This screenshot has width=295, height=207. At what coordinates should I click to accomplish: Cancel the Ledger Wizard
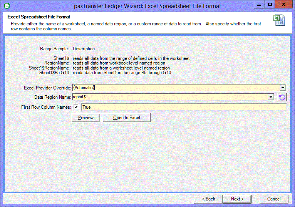(274, 199)
